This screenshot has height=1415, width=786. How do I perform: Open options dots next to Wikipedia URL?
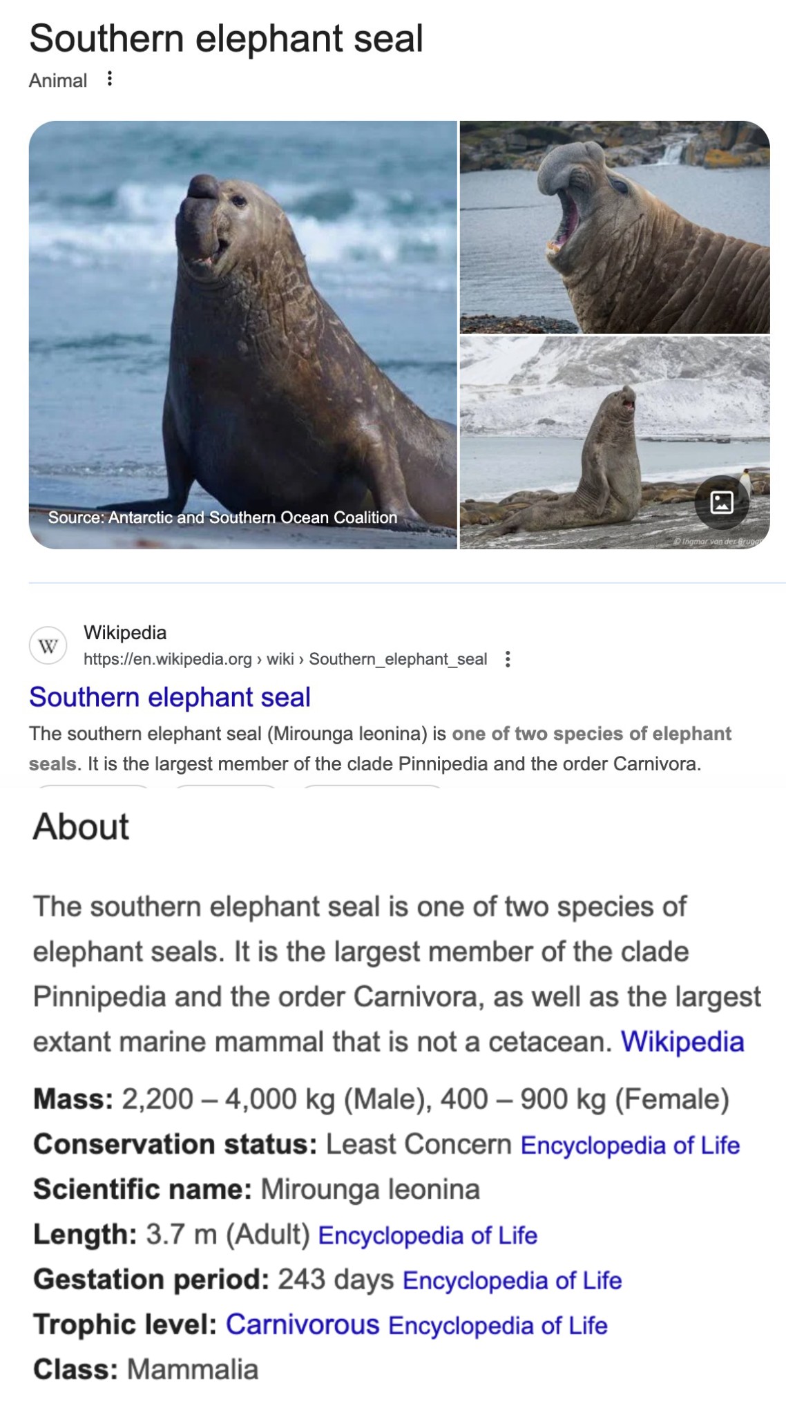508,659
